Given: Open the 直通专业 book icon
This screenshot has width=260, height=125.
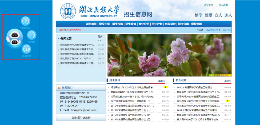Looking at the screenshot, I should point(26,49).
